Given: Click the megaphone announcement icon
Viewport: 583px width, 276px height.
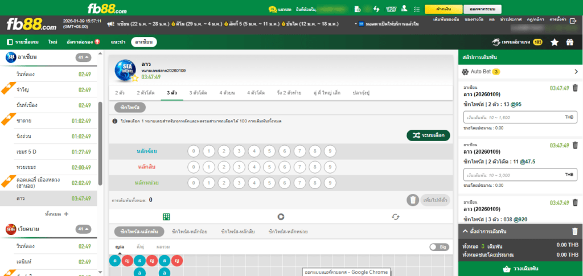Looking at the screenshot, I should [110, 24].
